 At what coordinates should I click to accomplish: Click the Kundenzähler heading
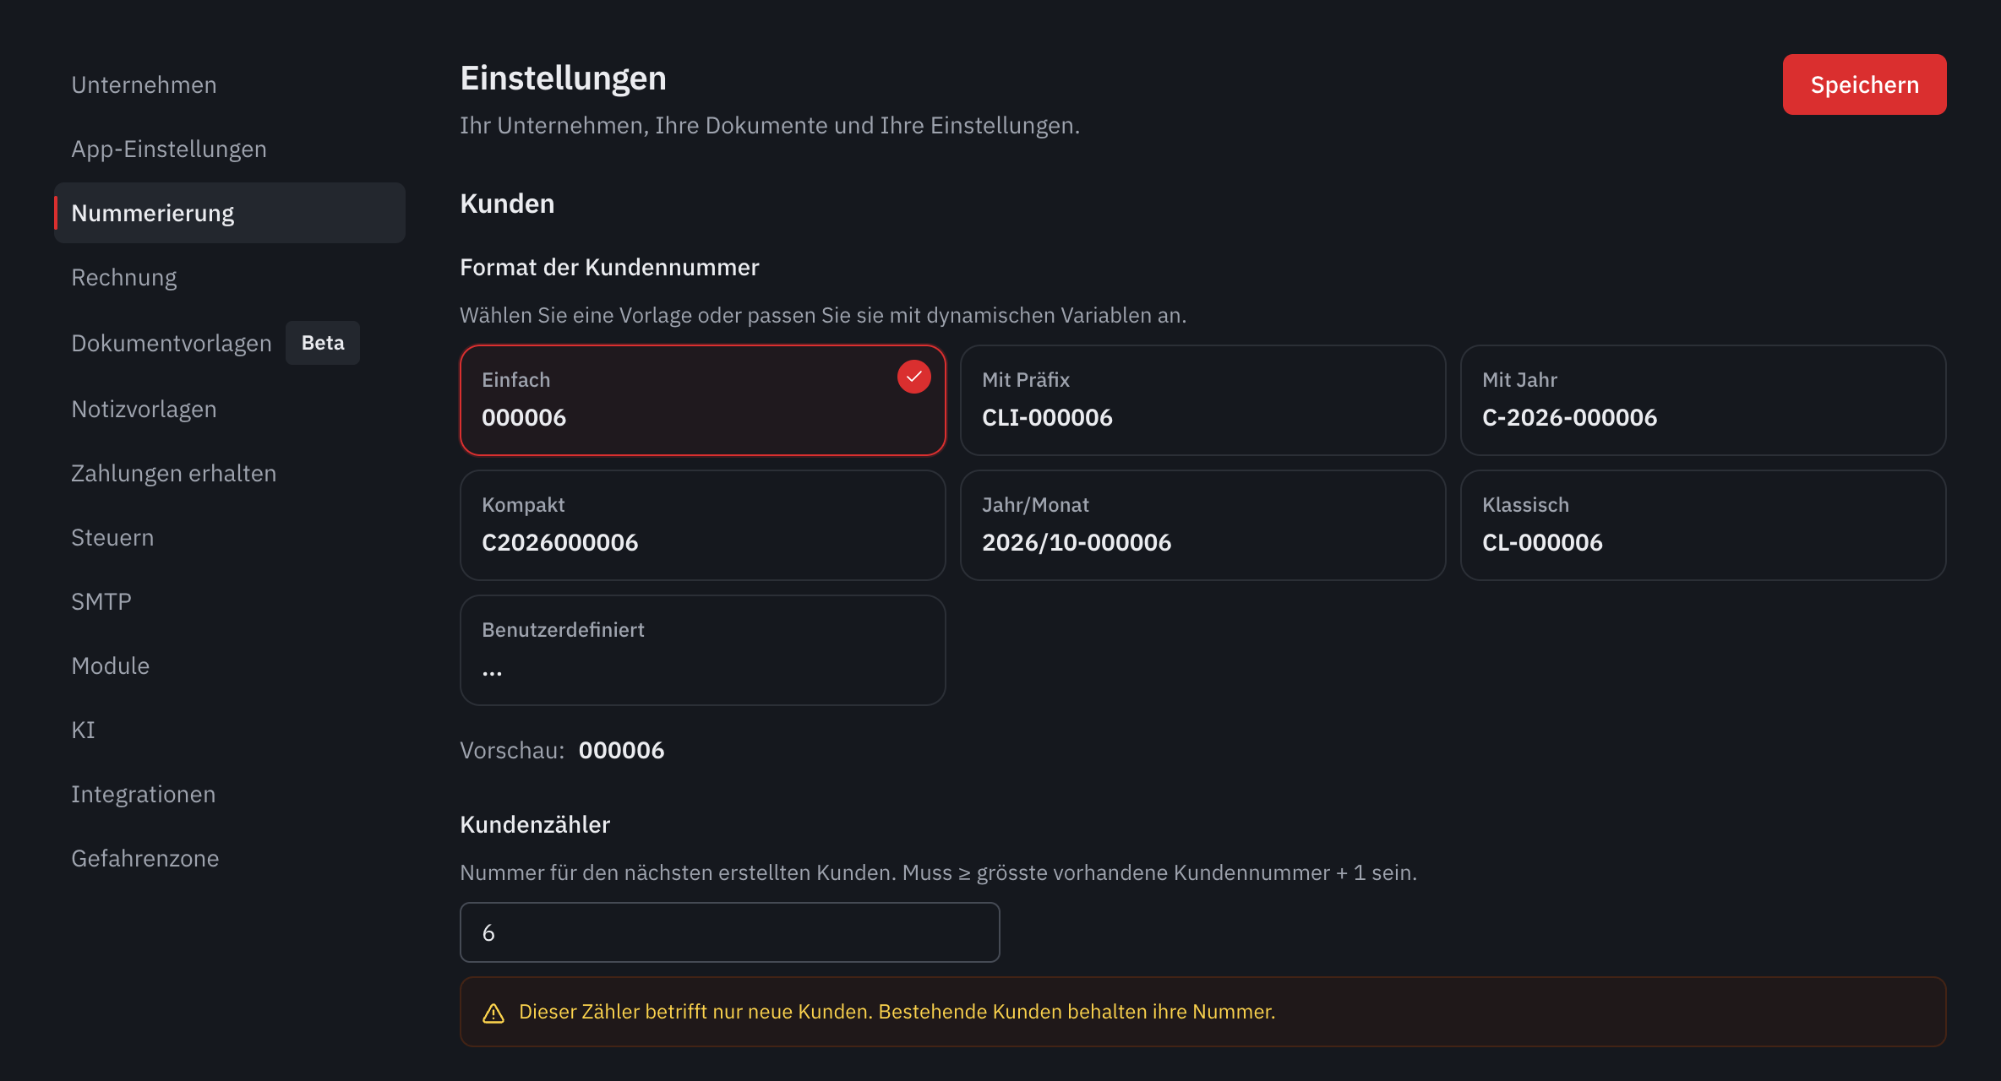tap(535, 824)
